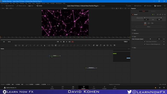167x94 pixels.
Task: Toggle the Nova1 enable switch in Inspector
Action: (x=133, y=15)
